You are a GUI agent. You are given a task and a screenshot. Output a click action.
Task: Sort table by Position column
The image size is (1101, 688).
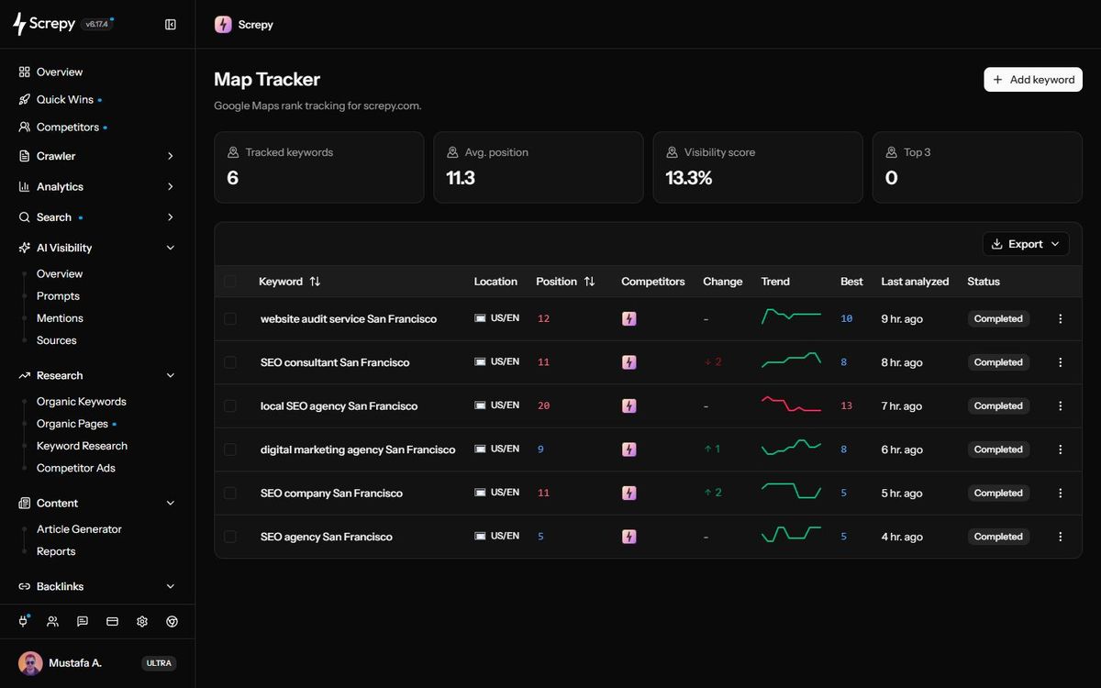click(565, 282)
